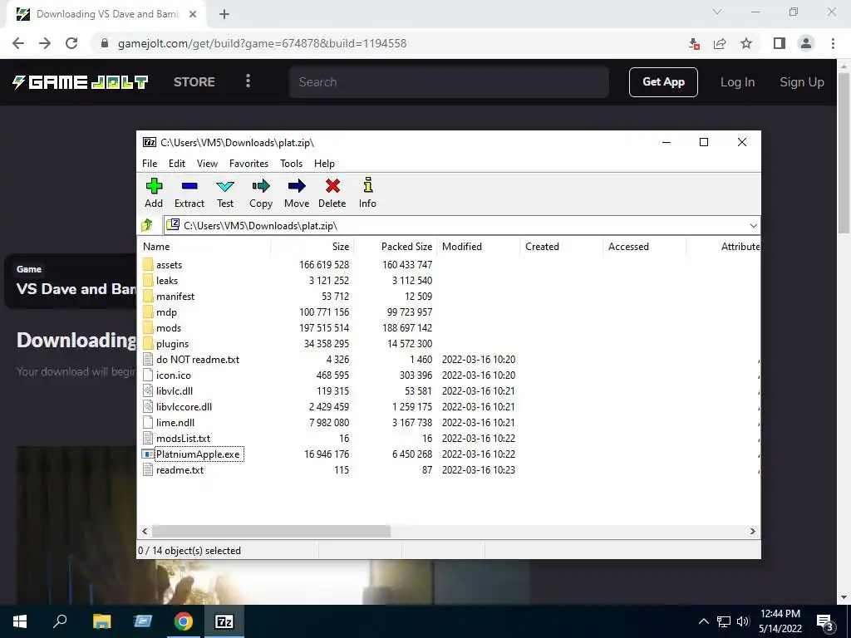Click the libvlc.dll file icon

point(148,390)
